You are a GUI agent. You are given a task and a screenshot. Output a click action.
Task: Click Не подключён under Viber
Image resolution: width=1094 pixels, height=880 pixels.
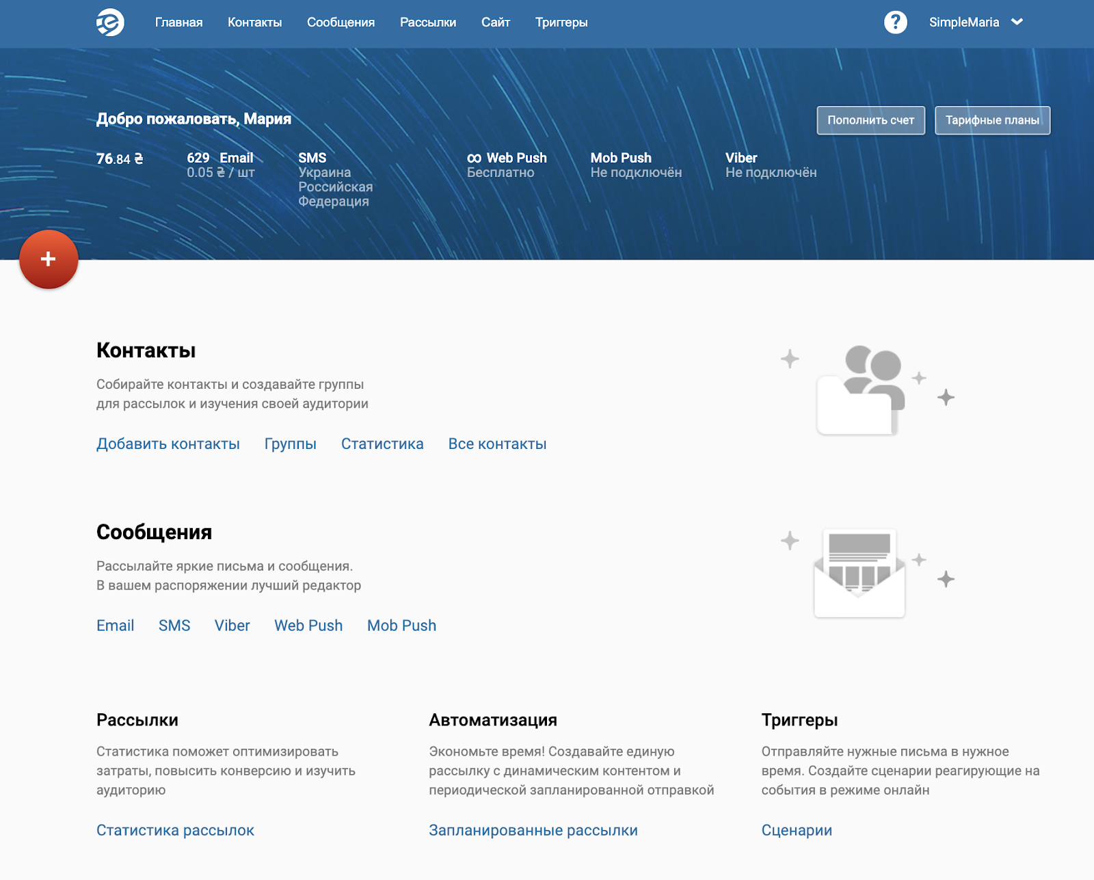[x=771, y=173]
